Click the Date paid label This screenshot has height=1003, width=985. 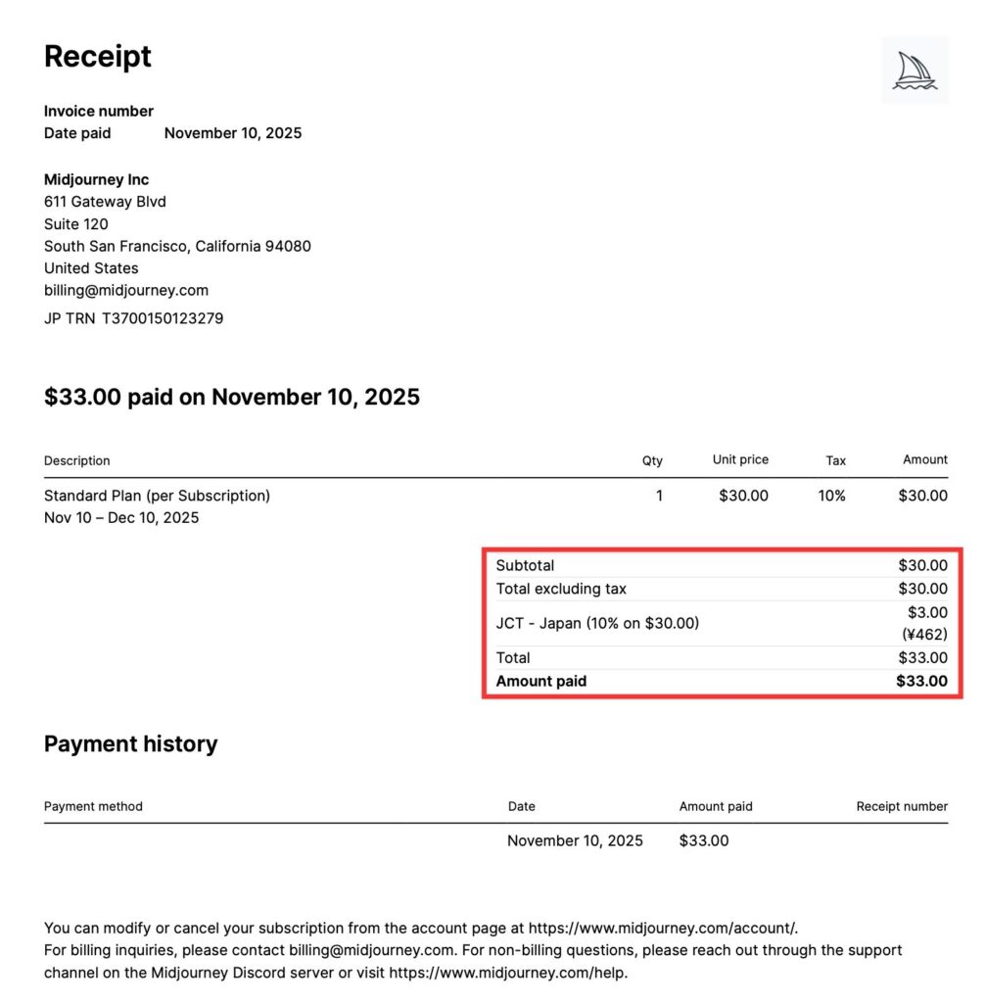point(77,132)
